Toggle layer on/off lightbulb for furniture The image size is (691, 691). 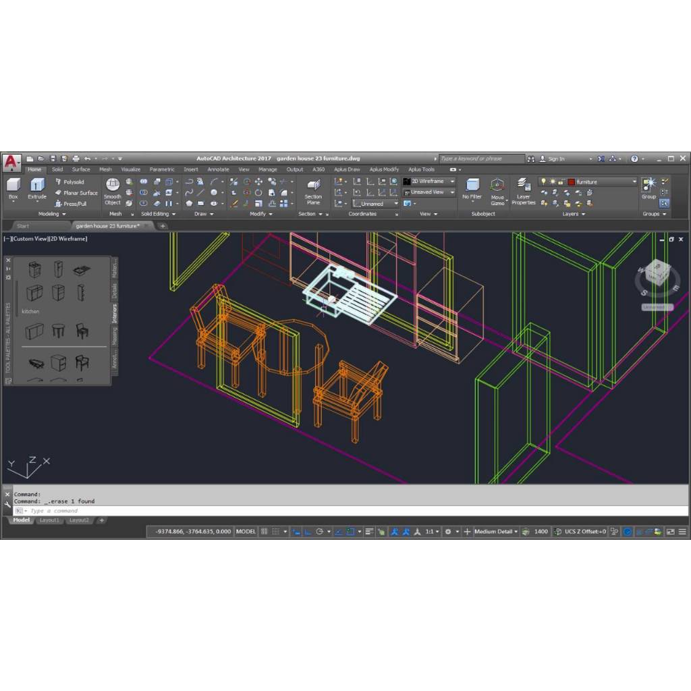click(x=543, y=182)
